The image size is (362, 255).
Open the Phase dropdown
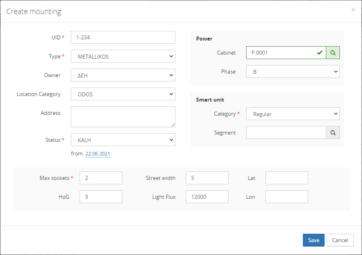coord(292,72)
